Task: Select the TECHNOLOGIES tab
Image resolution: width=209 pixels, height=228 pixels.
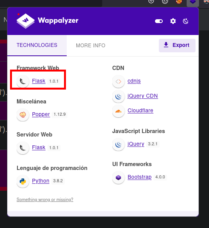Action: pyautogui.click(x=37, y=45)
